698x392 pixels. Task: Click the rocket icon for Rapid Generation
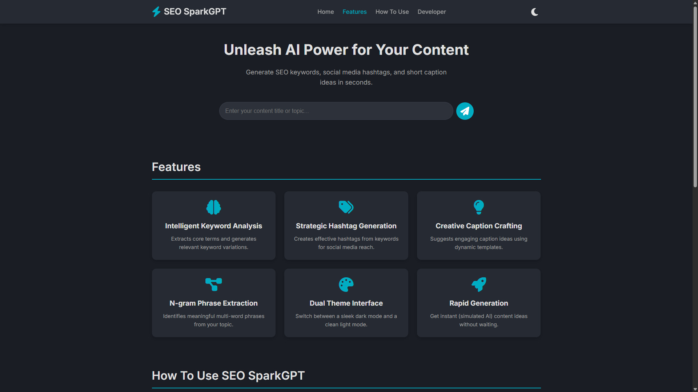coord(478,285)
